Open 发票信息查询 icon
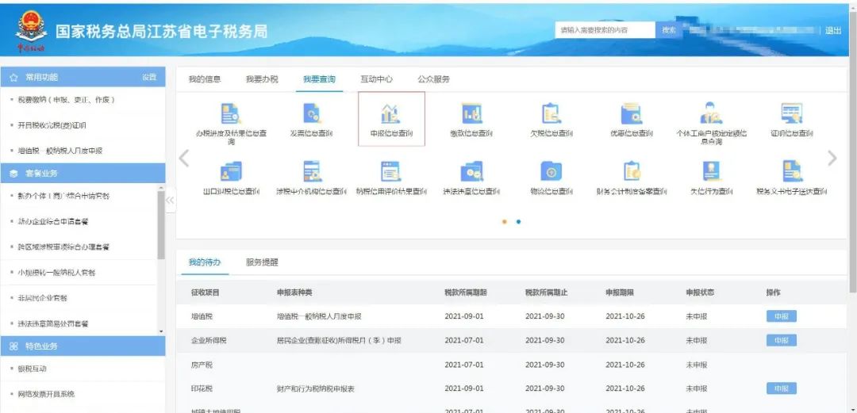 click(x=312, y=113)
